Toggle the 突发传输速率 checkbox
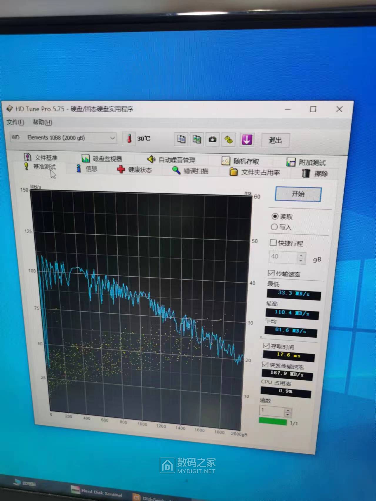376x501 pixels. pyautogui.click(x=265, y=364)
